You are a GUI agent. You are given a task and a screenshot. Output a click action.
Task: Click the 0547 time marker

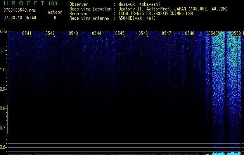click(x=166, y=33)
